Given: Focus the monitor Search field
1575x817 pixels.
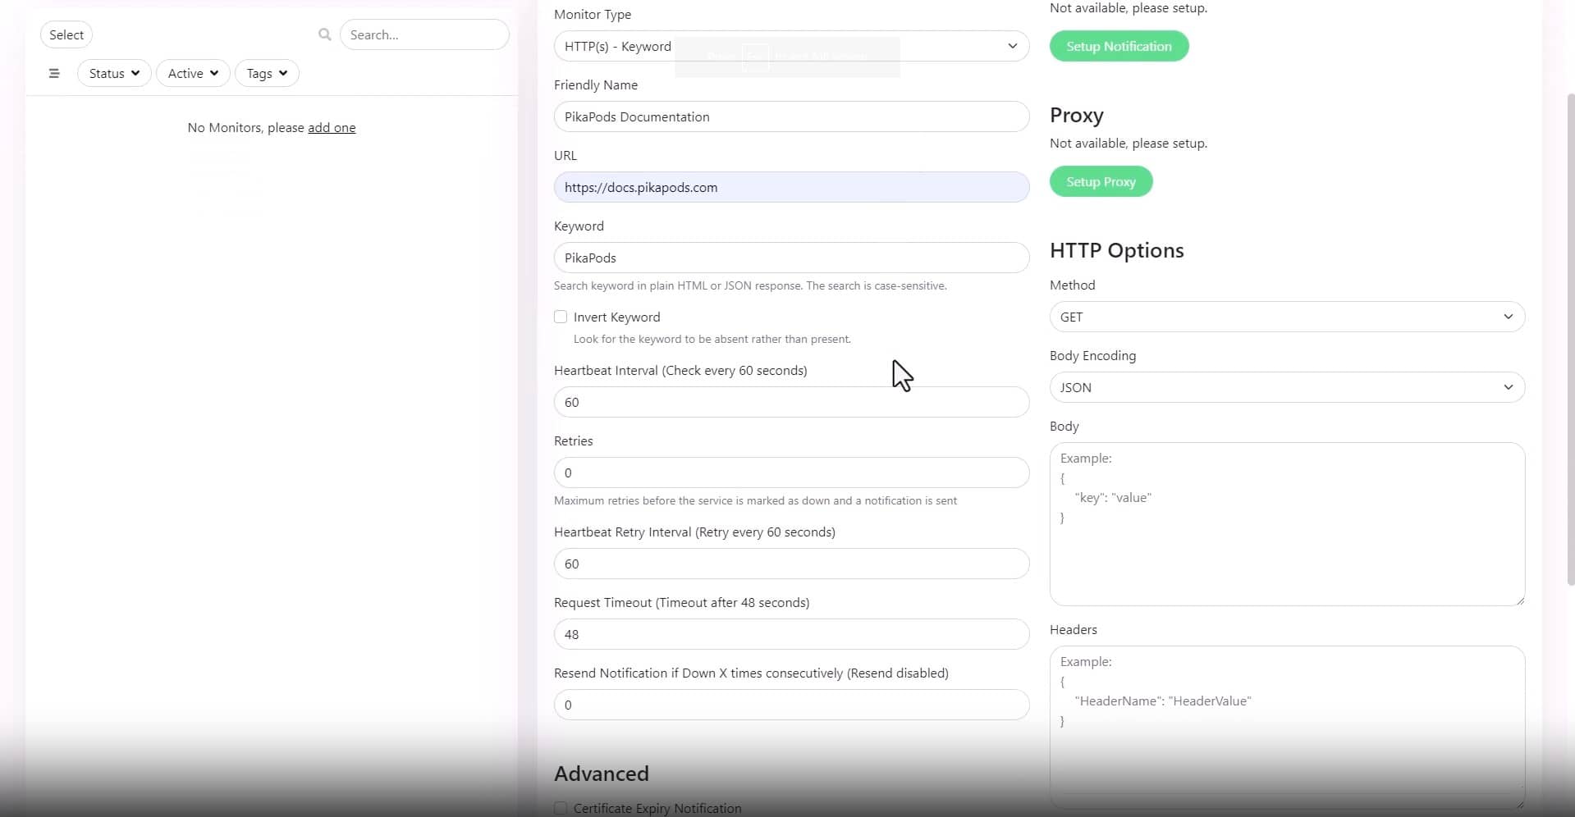Looking at the screenshot, I should point(424,34).
